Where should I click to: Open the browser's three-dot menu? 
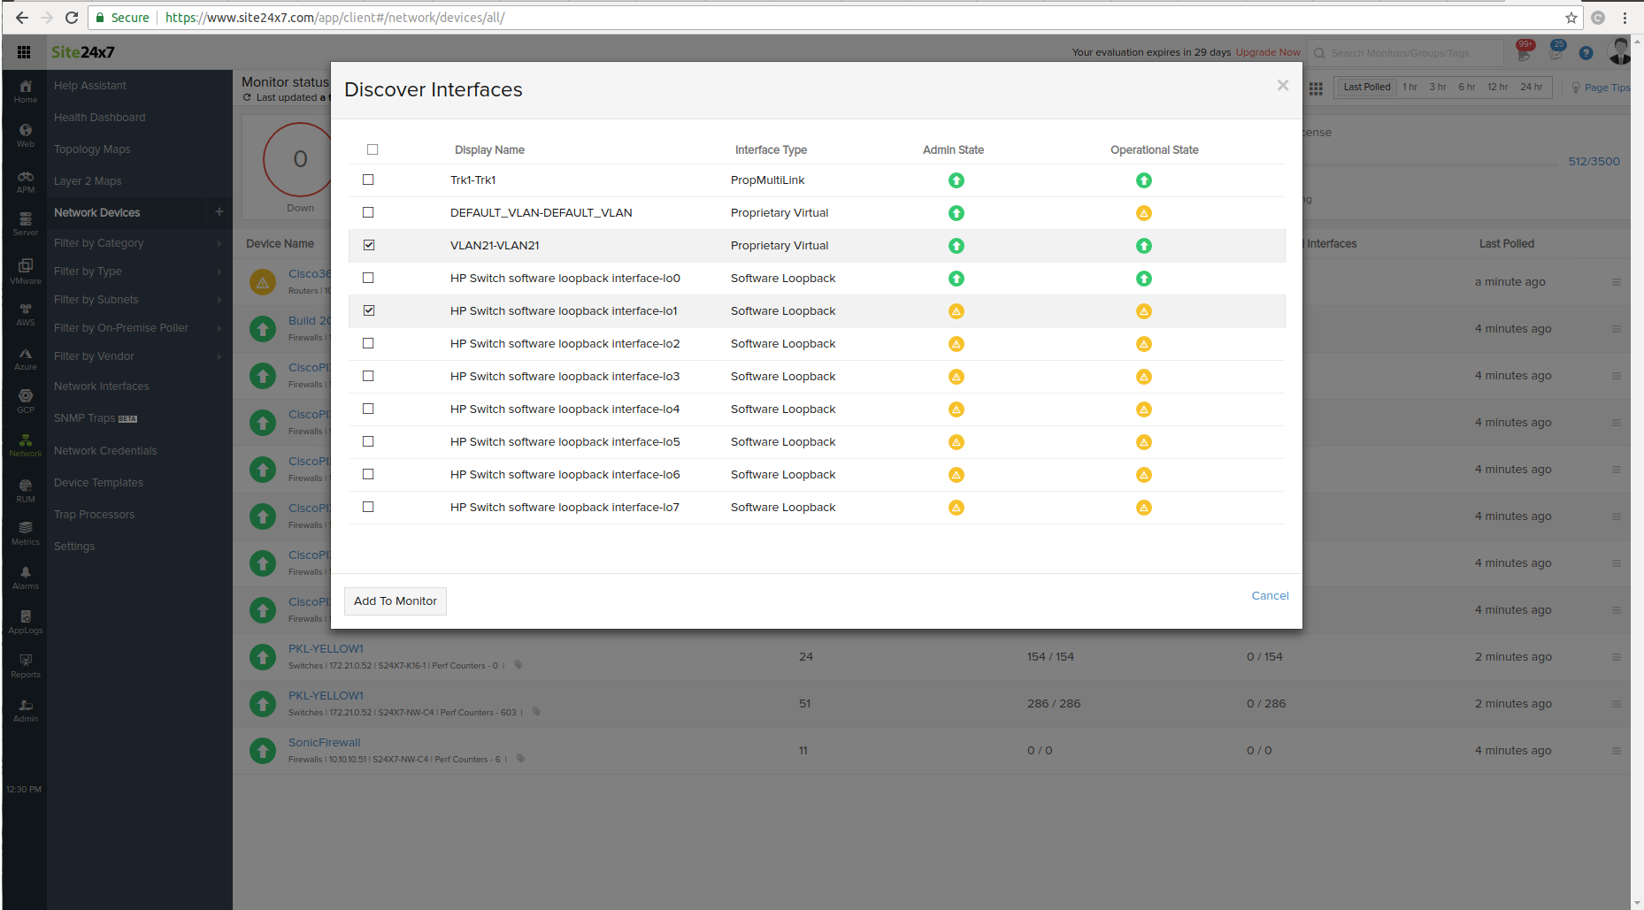click(x=1625, y=18)
